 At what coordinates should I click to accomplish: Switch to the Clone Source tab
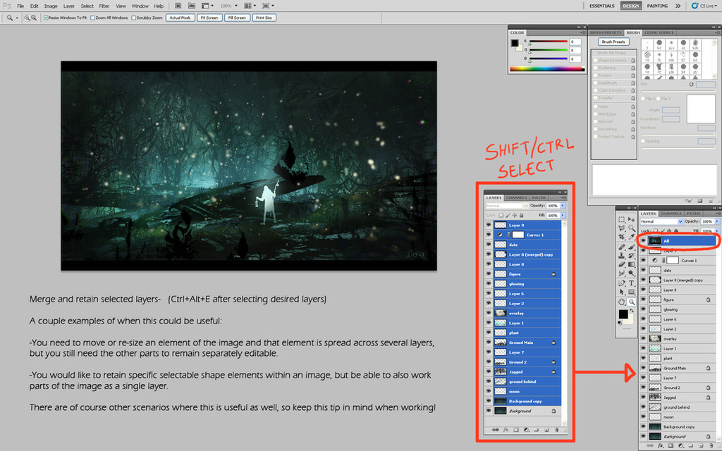point(659,32)
